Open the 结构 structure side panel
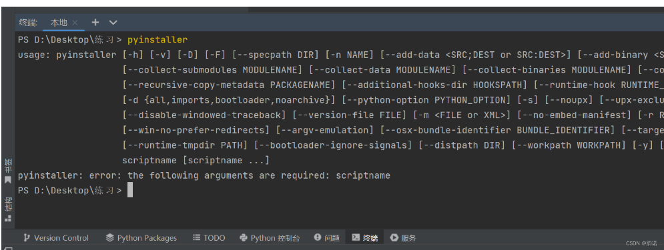The image size is (664, 250). (7, 209)
